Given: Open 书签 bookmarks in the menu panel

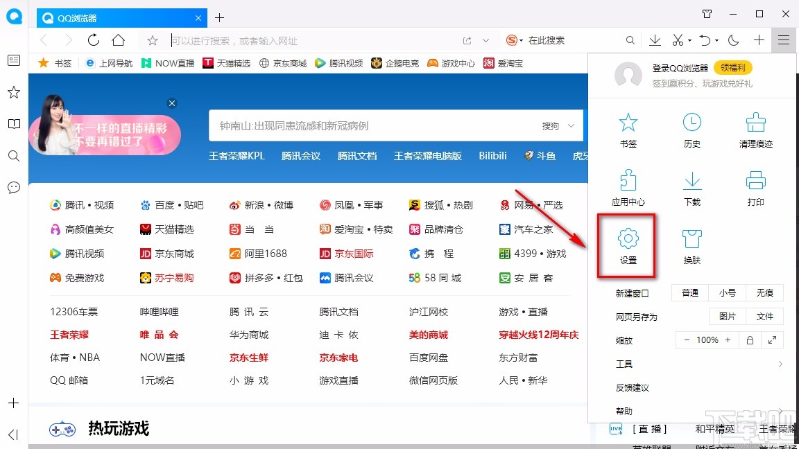Looking at the screenshot, I should click(628, 130).
